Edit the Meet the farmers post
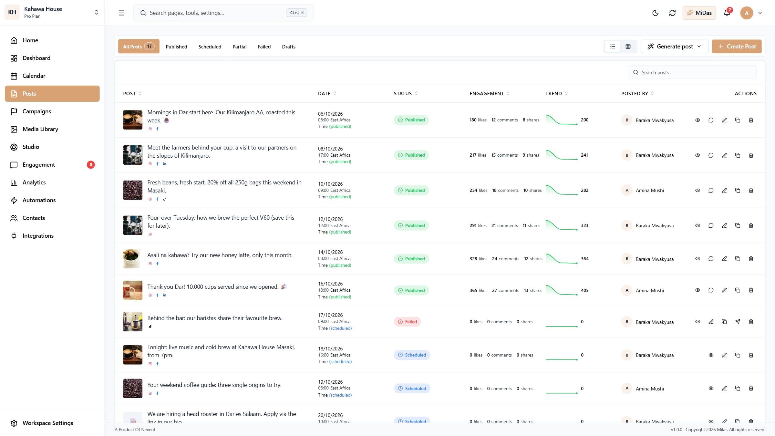 (724, 155)
